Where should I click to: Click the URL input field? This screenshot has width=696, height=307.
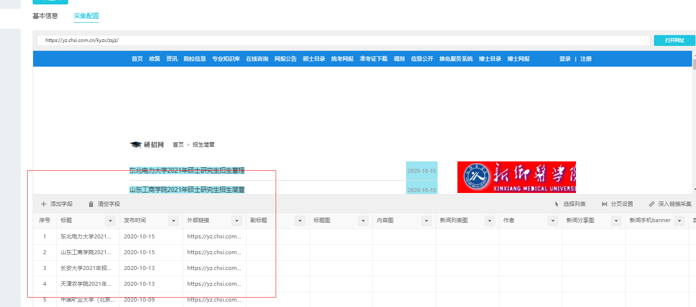343,40
